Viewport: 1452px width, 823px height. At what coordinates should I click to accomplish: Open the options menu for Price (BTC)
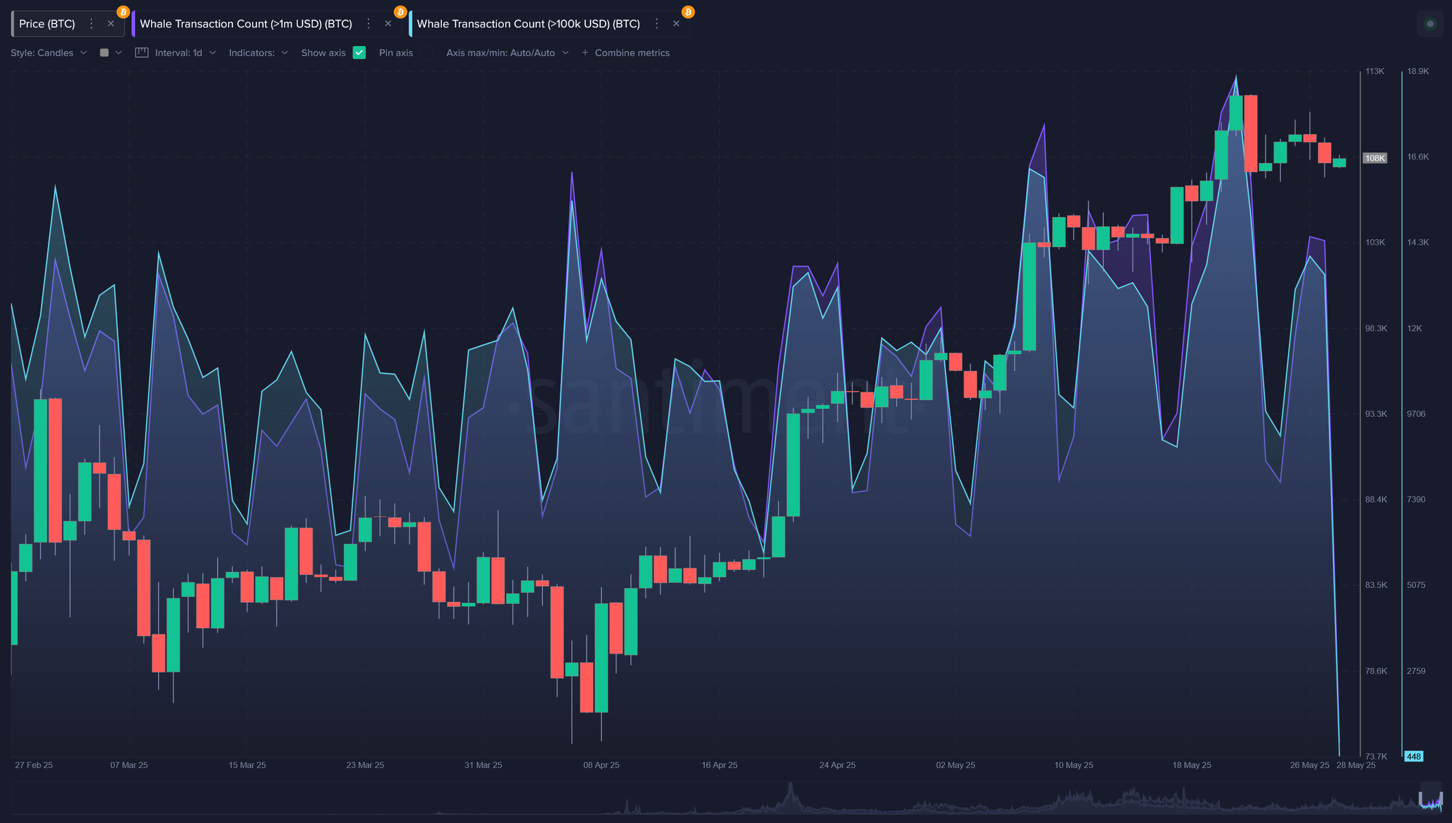point(91,24)
